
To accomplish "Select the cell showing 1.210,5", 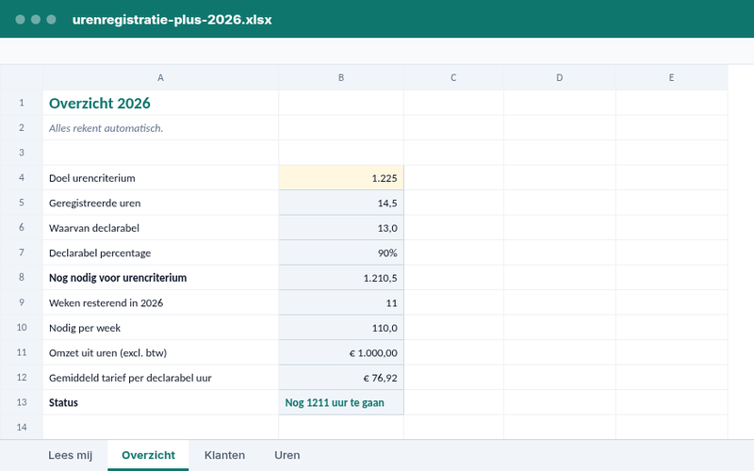I will pos(341,278).
